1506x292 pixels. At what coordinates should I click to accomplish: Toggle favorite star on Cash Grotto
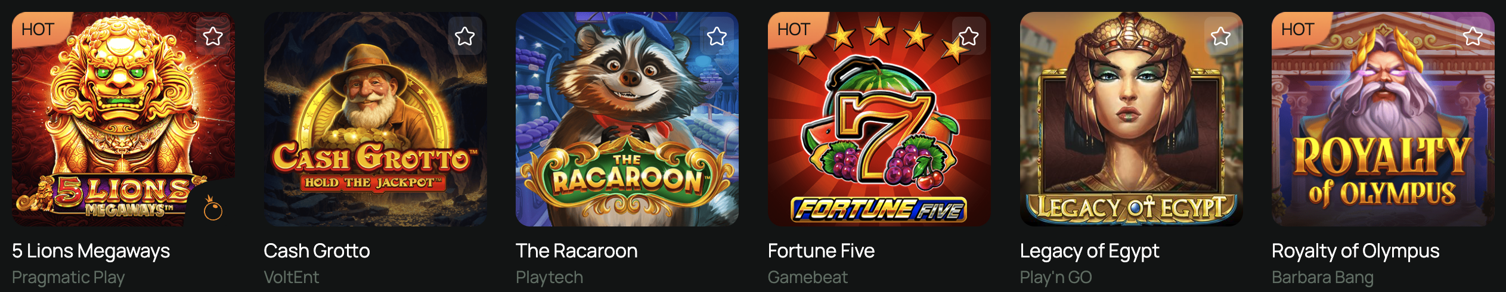tap(465, 36)
